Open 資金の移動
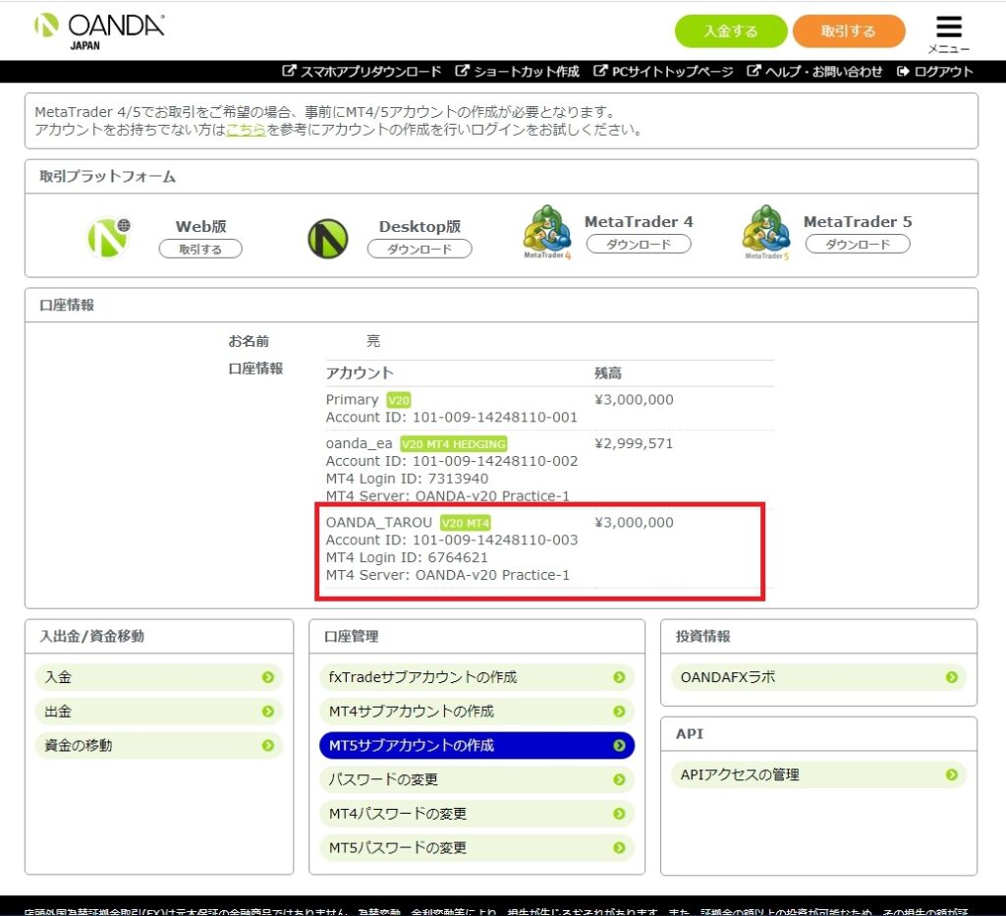1006x916 pixels. tap(159, 745)
